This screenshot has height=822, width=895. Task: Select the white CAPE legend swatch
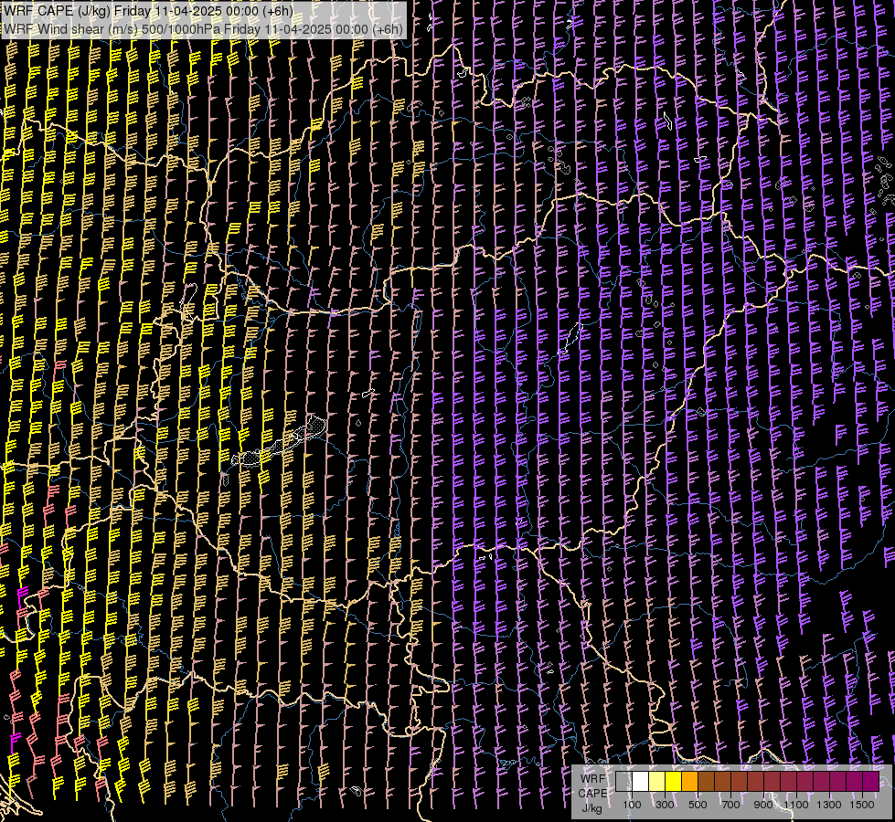point(641,781)
